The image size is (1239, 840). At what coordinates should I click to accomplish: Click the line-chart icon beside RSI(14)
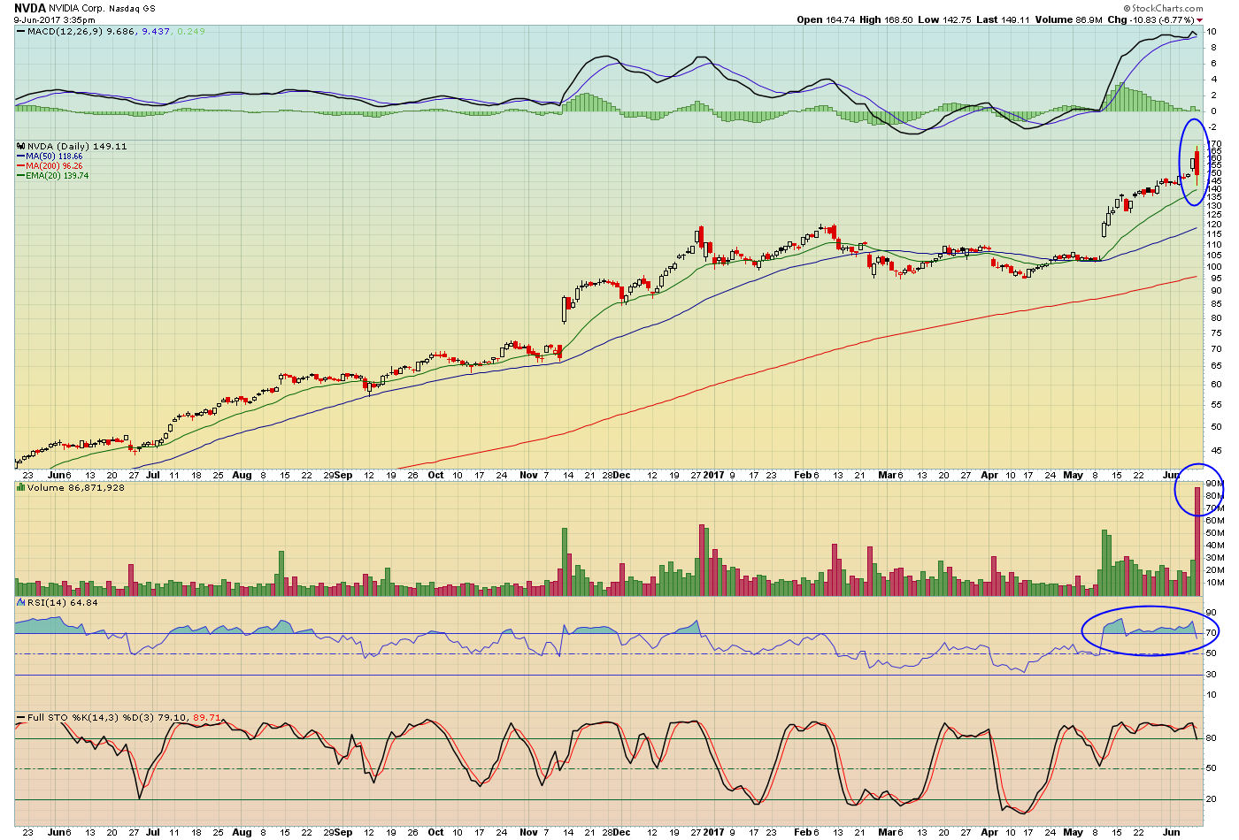[x=21, y=602]
